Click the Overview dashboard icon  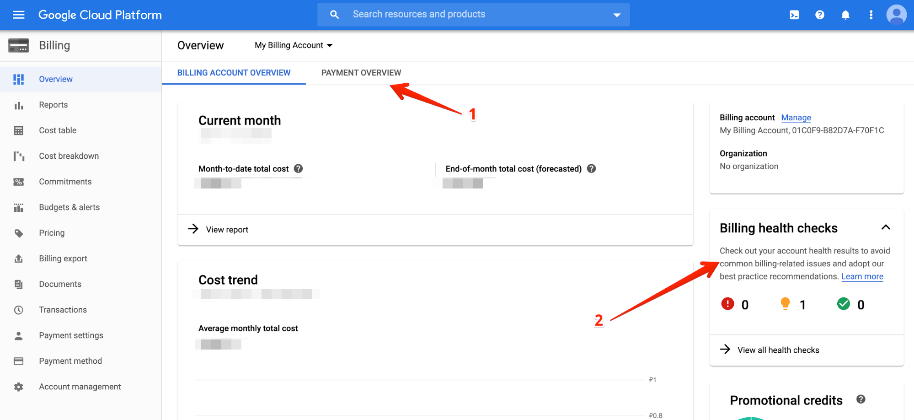[x=19, y=79]
